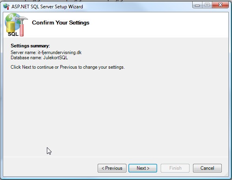Close the wizard with the red X
The height and width of the screenshot is (180, 232).
click(x=220, y=5)
